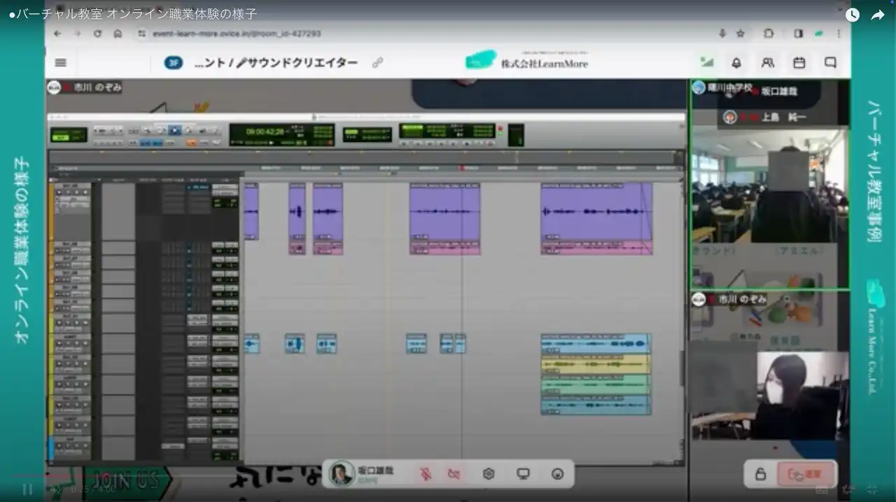Copy room link via chain icon
The width and height of the screenshot is (896, 502).
[377, 62]
